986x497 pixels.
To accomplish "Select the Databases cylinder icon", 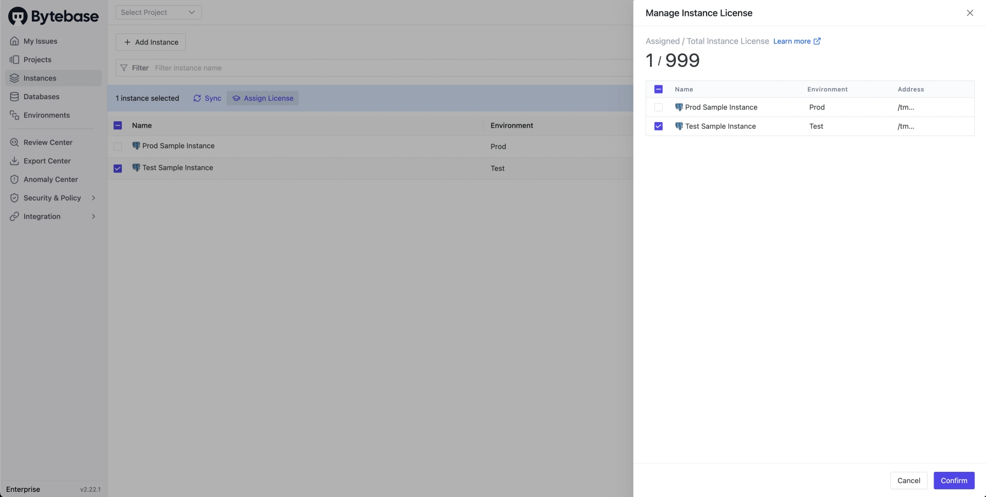I will point(14,97).
